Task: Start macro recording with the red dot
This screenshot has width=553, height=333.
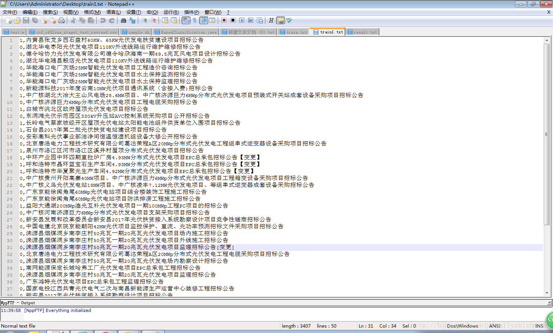Action: (224, 20)
